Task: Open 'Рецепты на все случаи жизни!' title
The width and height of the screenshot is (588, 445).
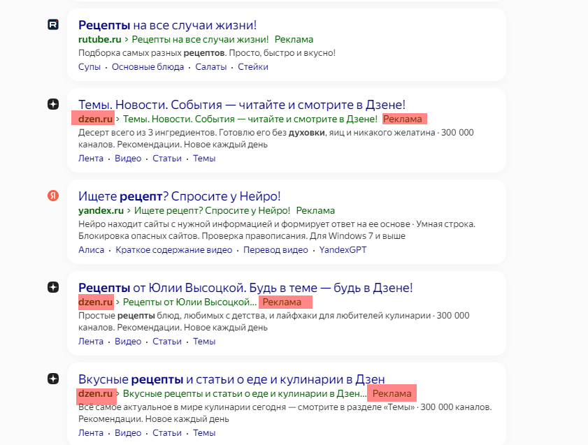Action: pyautogui.click(x=167, y=25)
